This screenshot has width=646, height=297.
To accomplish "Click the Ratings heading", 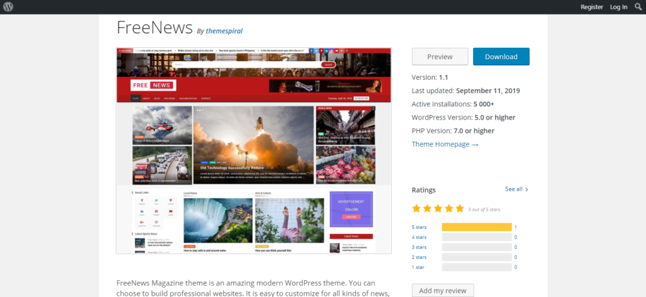I will (423, 190).
